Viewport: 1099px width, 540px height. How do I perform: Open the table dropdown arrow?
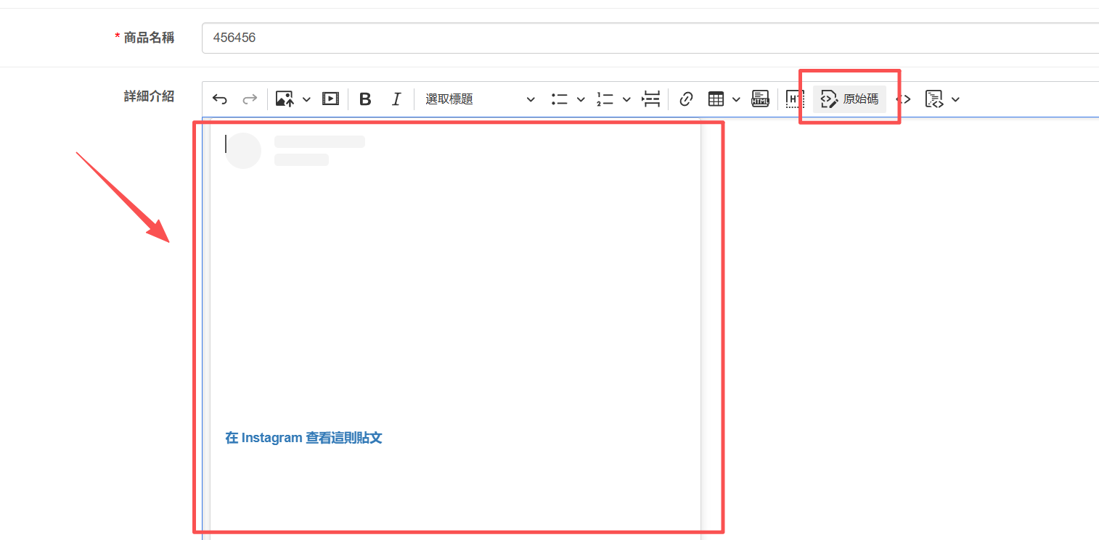click(737, 99)
